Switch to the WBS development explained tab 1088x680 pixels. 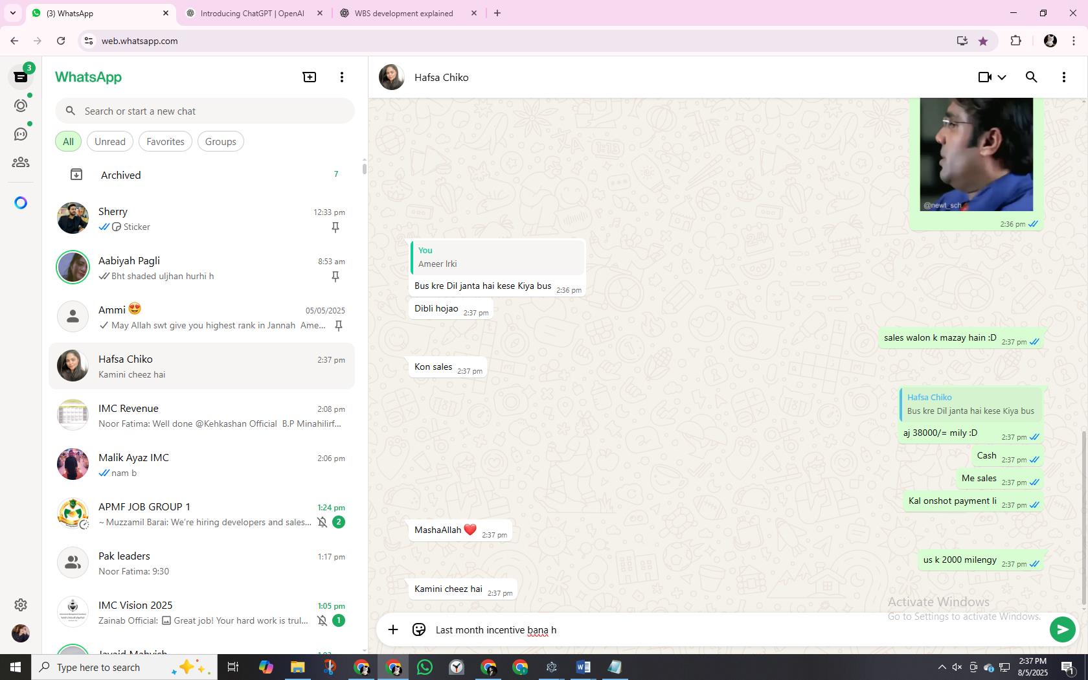click(408, 13)
